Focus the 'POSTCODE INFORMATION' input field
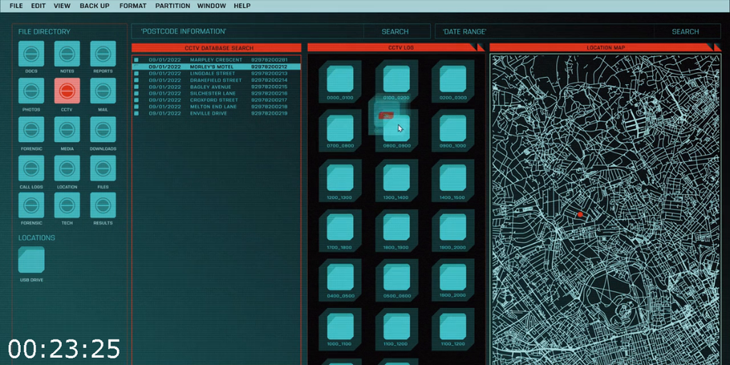This screenshot has height=365, width=730. 247,31
